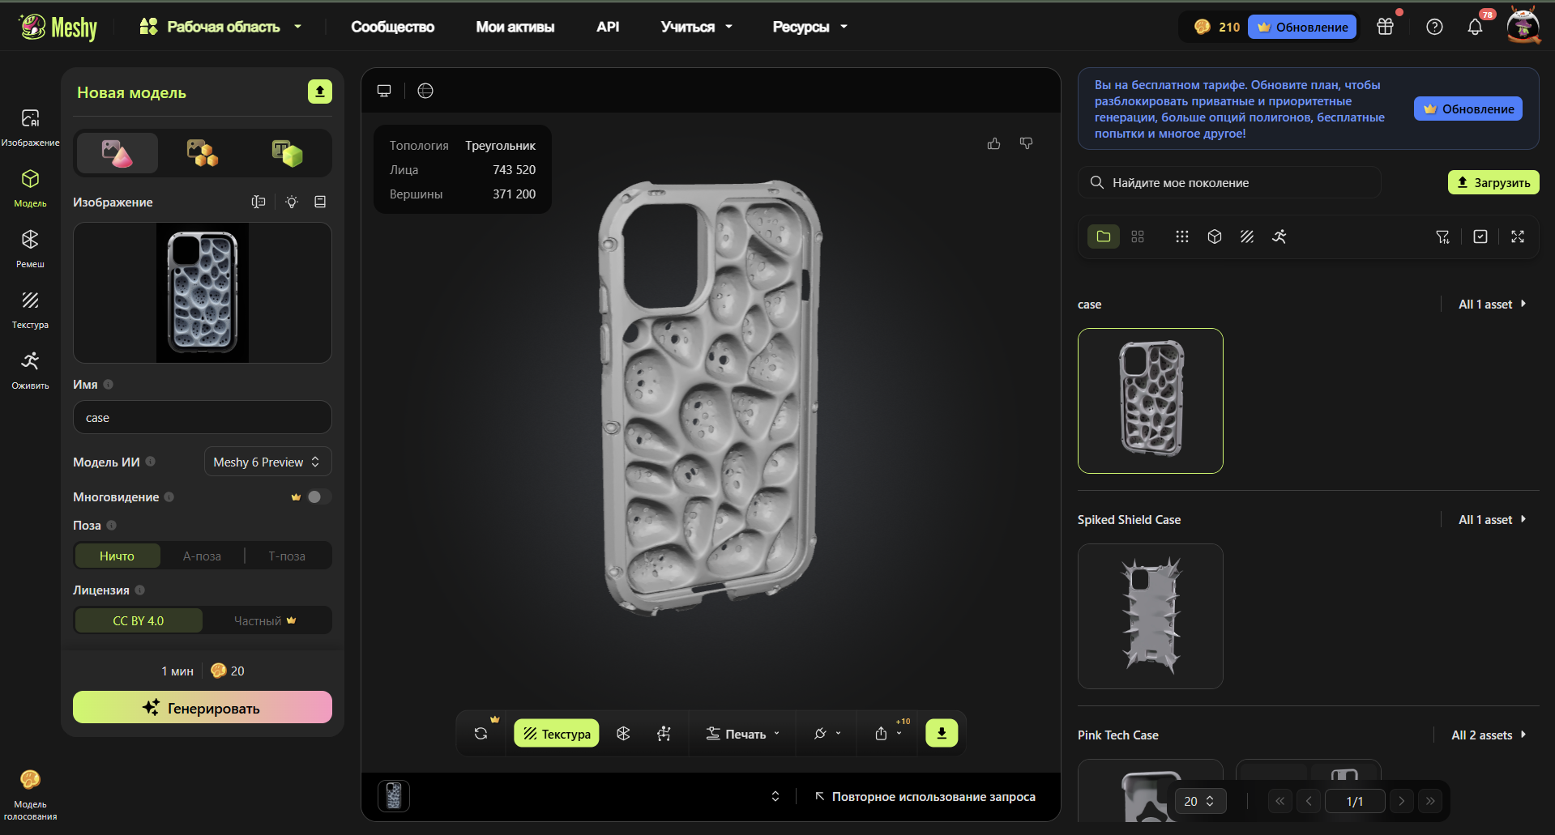Choose the Частный private license
1555x835 pixels.
pyautogui.click(x=266, y=620)
